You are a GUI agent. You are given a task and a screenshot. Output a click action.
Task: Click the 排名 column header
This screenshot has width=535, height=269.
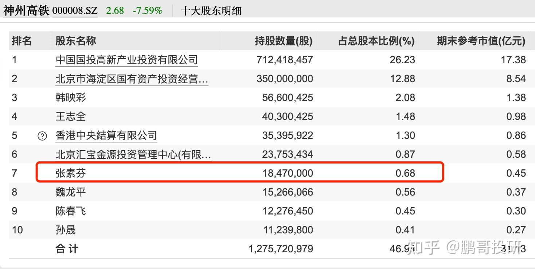click(x=22, y=41)
